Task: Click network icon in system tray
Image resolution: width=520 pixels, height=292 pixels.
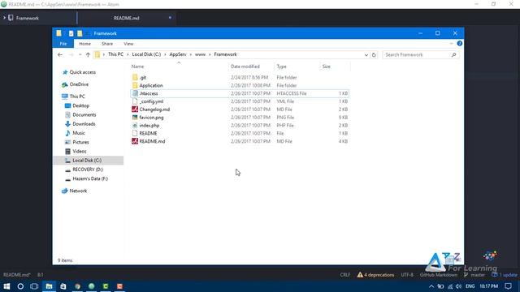Action: [x=450, y=286]
